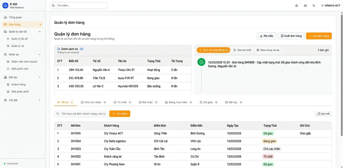Select Đơn hàng in sidebar
The width and height of the screenshot is (343, 168).
coord(22,25)
